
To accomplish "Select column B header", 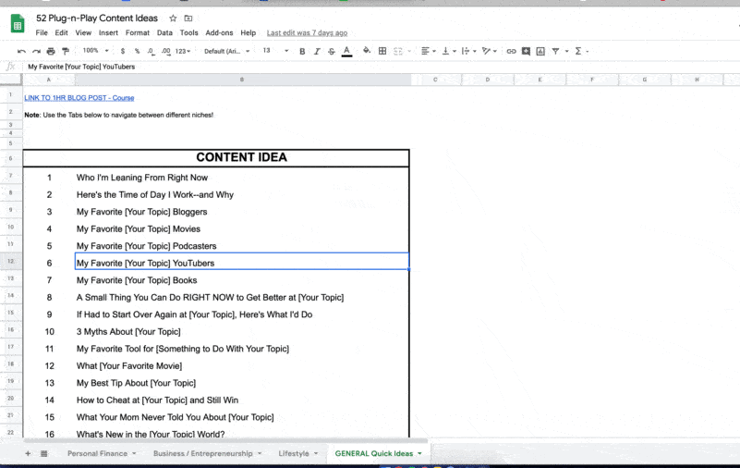I will coord(242,80).
